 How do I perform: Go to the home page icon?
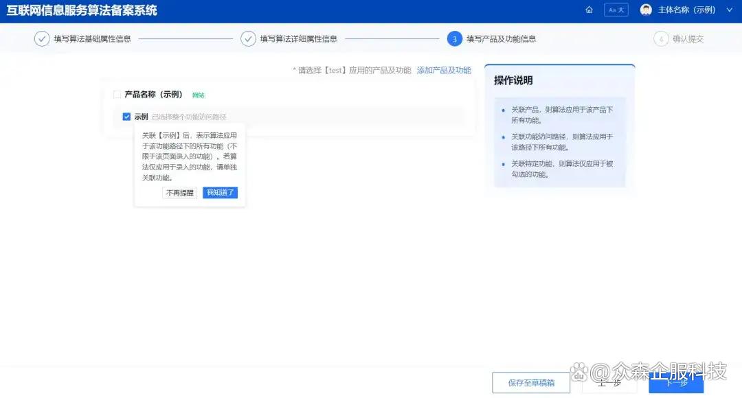(x=589, y=10)
